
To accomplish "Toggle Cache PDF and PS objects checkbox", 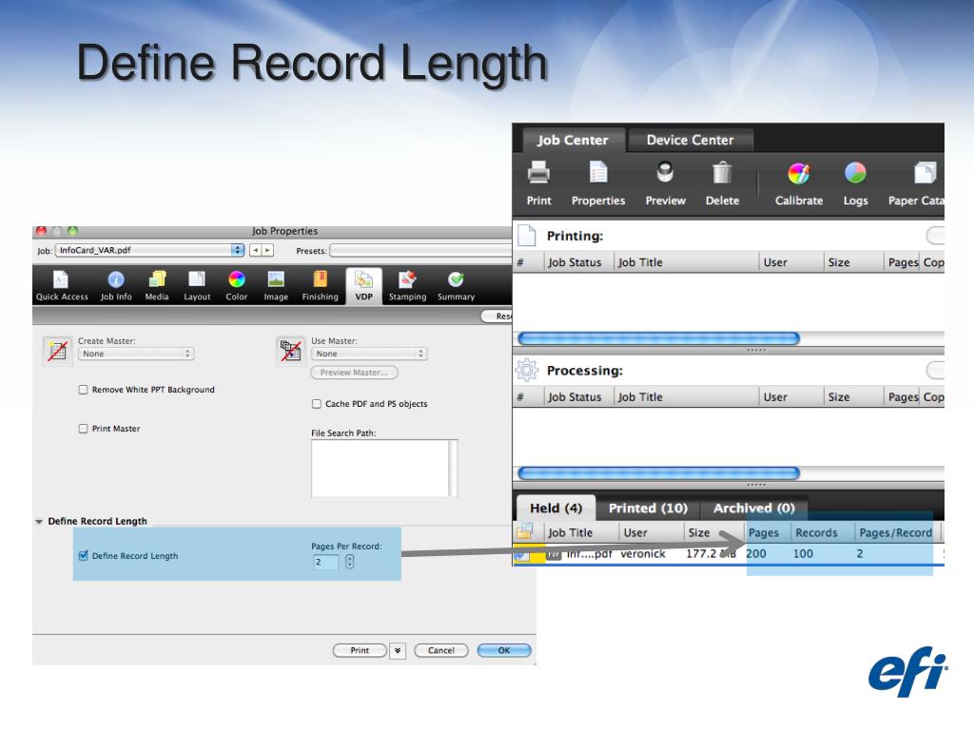I will point(316,403).
